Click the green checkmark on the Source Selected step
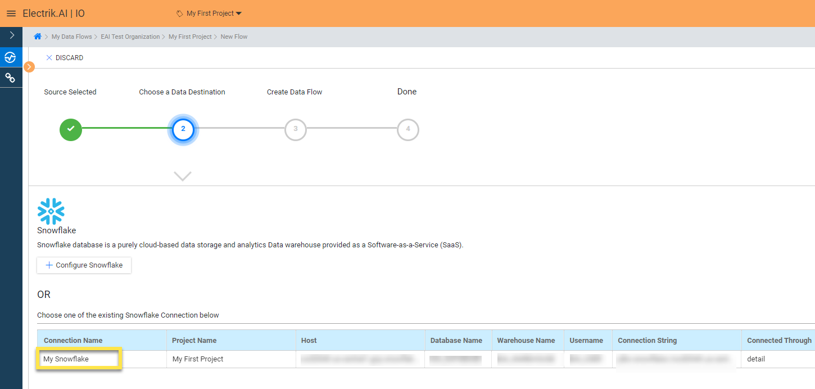The image size is (815, 389). pyautogui.click(x=70, y=129)
